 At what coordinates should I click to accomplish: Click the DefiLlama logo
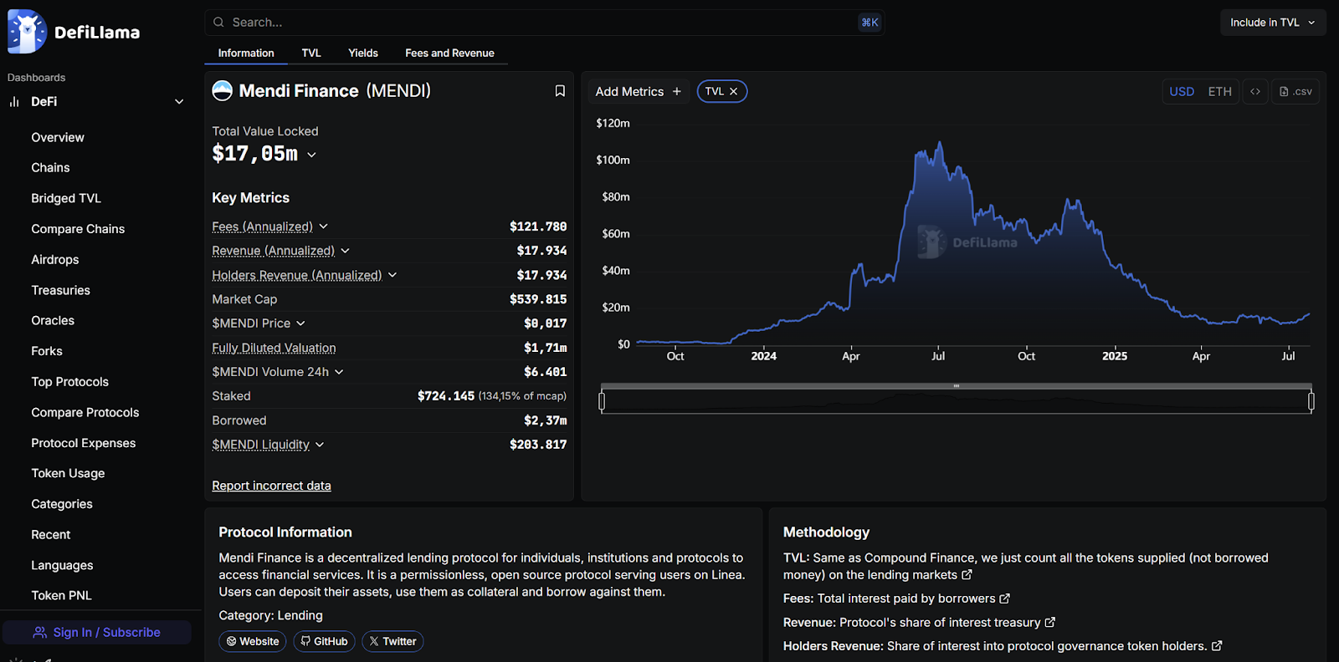74,32
